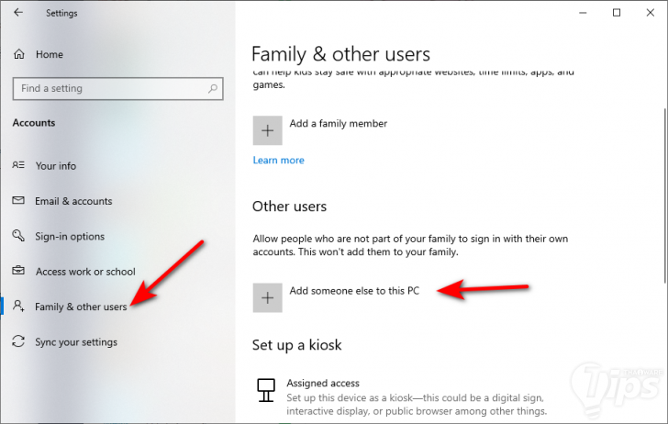This screenshot has height=424, width=668.
Task: Click the Email & accounts envelope icon
Action: click(x=18, y=201)
